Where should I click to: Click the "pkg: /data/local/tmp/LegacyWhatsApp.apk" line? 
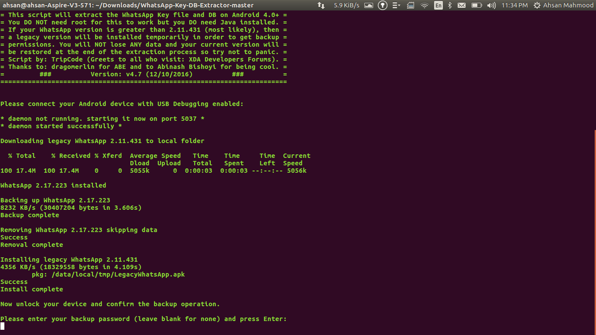click(x=108, y=274)
